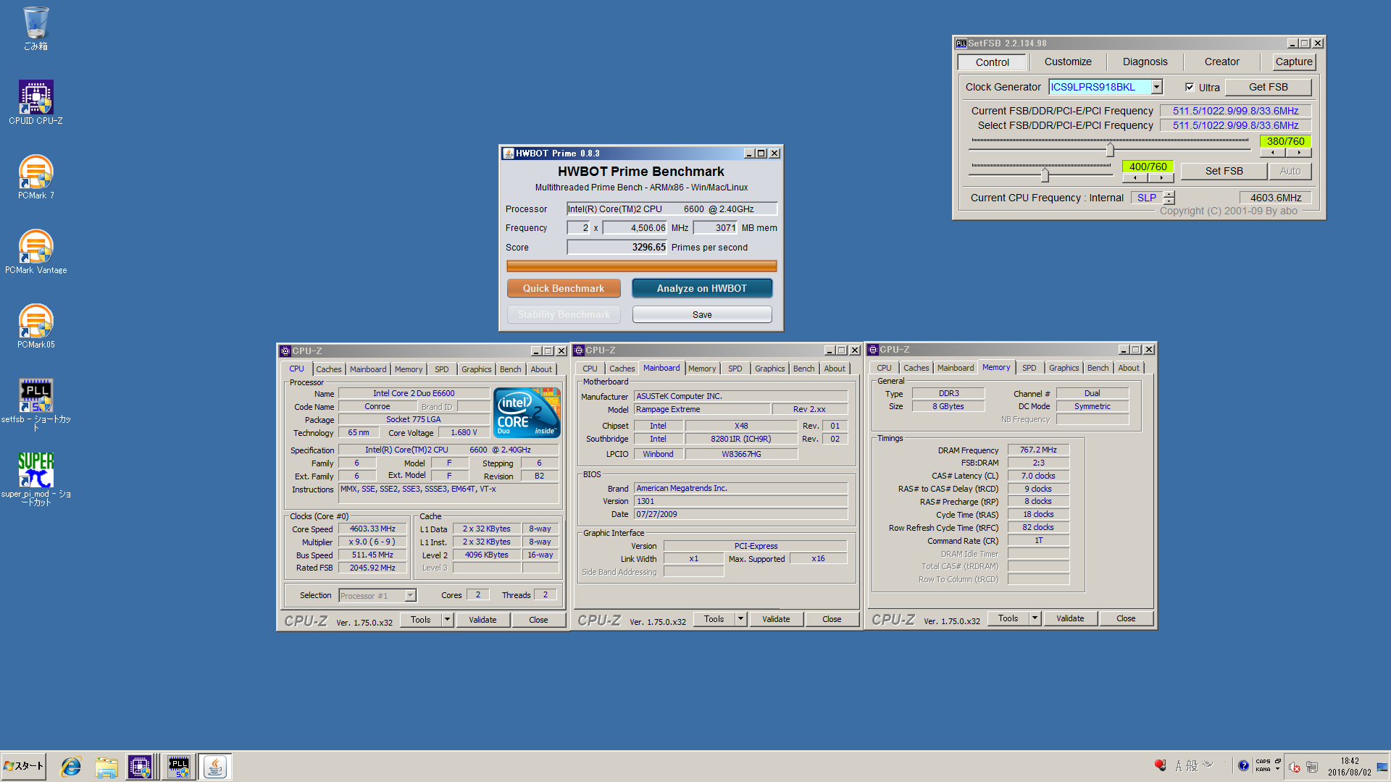Click Close button in CPU-Z Mainboard window

832,619
